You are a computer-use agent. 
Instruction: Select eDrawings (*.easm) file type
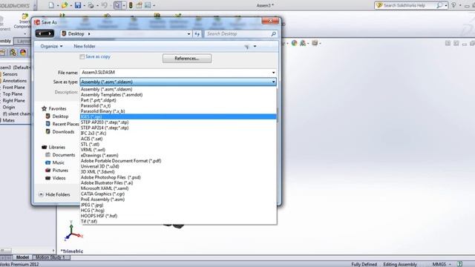coord(178,155)
